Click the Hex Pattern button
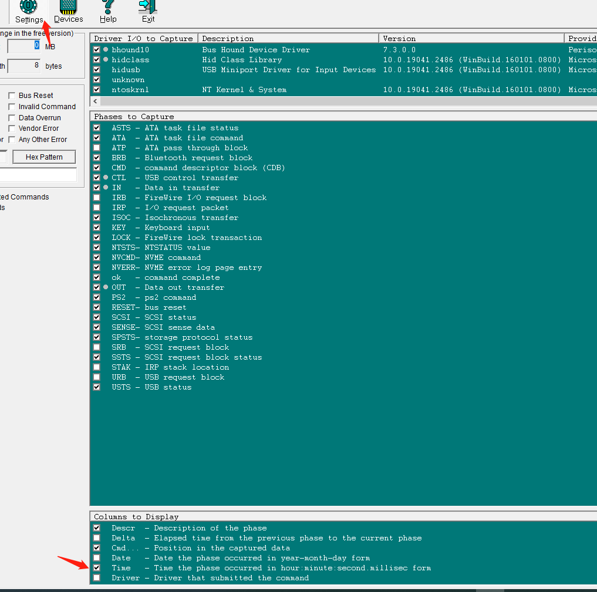Screen dimensions: 597x592 click(x=44, y=157)
